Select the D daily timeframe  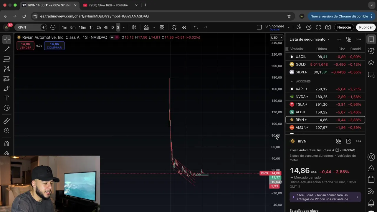coord(113,27)
